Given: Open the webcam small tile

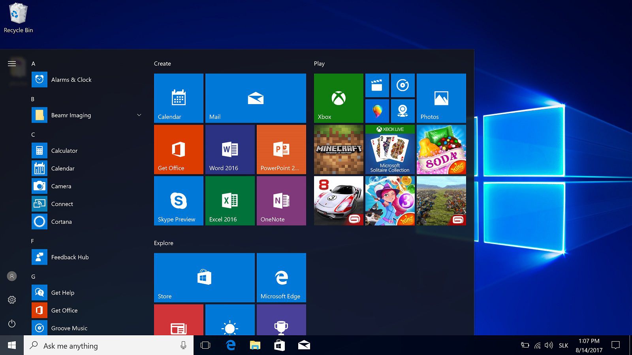Looking at the screenshot, I should click(x=403, y=111).
